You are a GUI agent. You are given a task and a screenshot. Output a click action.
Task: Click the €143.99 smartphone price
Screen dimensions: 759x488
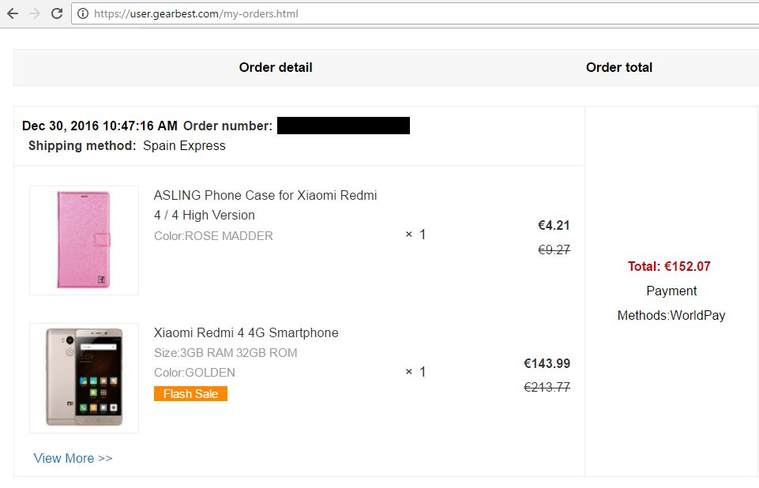(547, 363)
